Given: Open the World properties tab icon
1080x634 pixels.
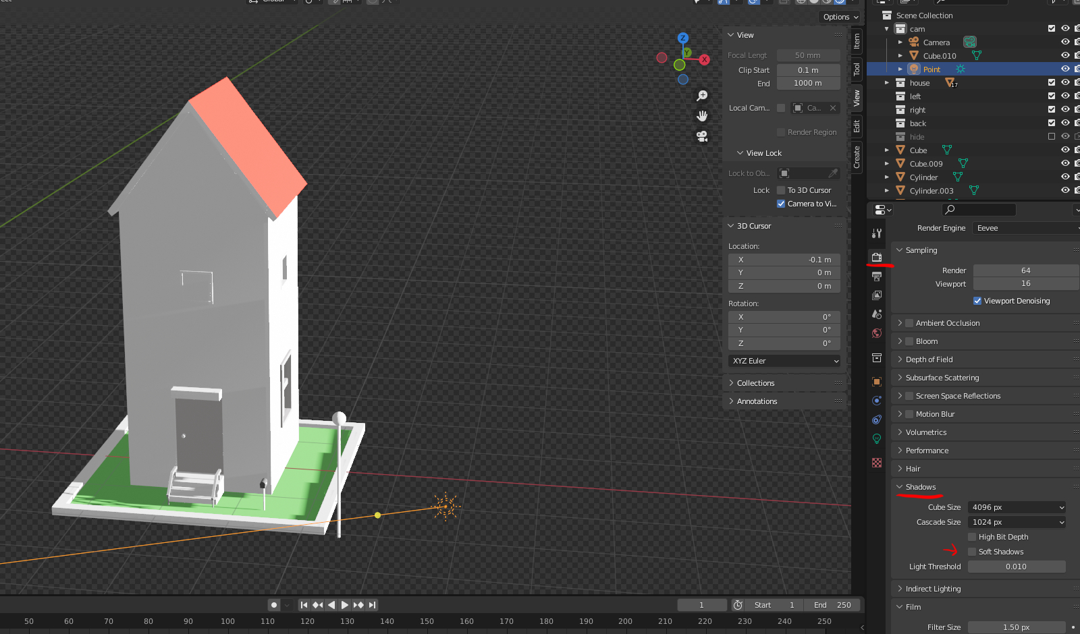Looking at the screenshot, I should [x=877, y=333].
